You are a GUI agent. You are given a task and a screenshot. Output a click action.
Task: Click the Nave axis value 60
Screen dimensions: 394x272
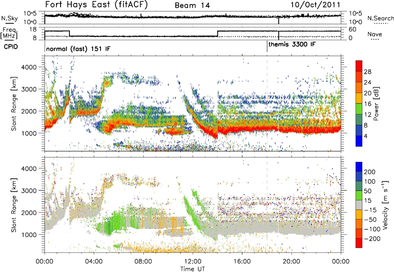tap(352, 29)
